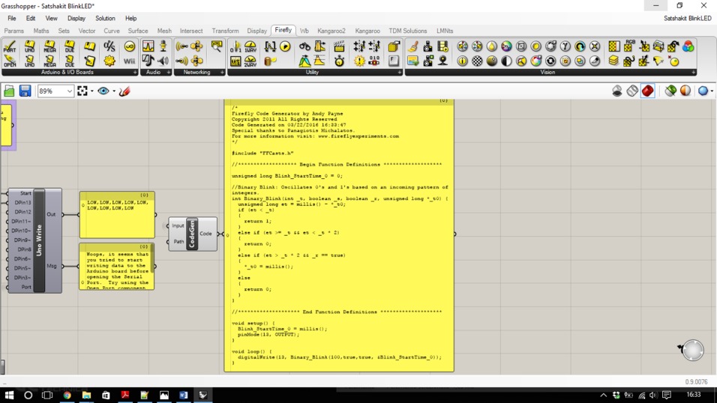Pick the binoculars icon in Utility panel
The width and height of the screenshot is (717, 403).
pyautogui.click(x=304, y=46)
